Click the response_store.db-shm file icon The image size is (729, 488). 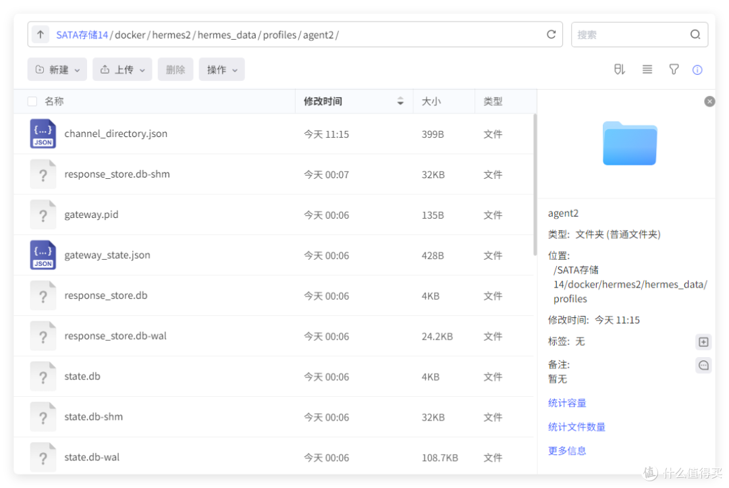[x=43, y=174]
